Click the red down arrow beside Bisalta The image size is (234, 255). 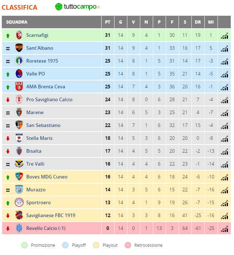8,151
